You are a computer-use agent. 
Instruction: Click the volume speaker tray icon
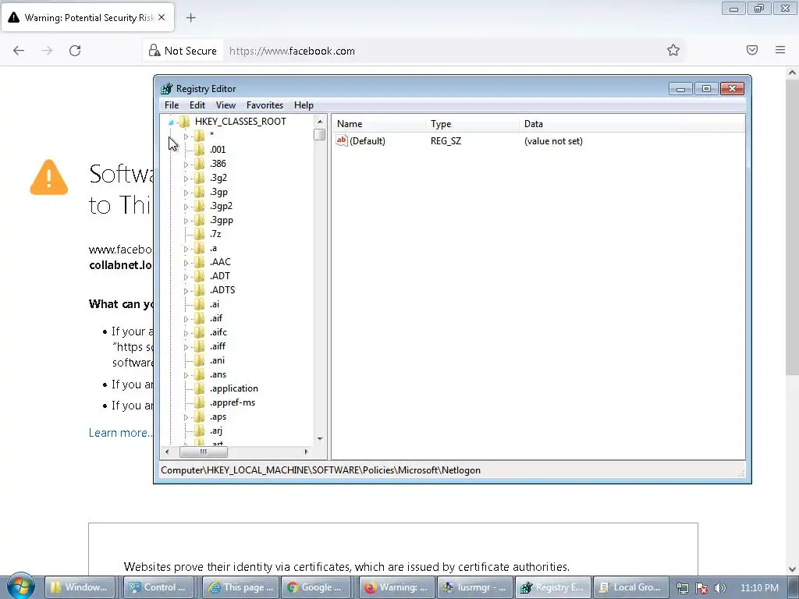(720, 588)
